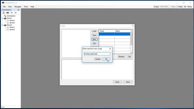Open the Tools menu
194x109 pixels.
[x=26, y=7]
